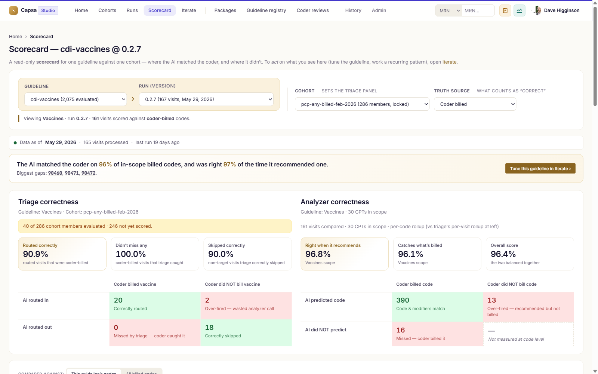Select This guideline's codes toggle option

(94, 371)
